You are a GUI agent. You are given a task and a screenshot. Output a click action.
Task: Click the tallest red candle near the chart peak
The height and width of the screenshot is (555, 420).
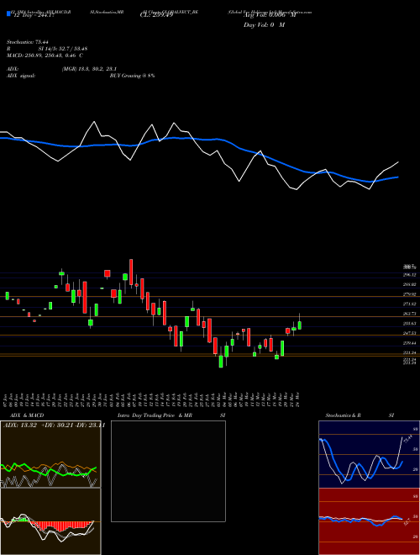(131, 272)
